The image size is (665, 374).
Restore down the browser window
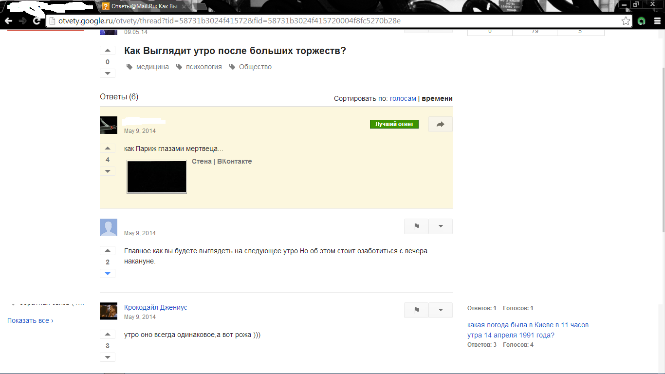click(636, 4)
